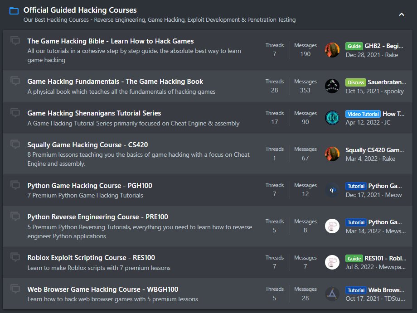
Task: Click the forum icon for Game Hacking Fundamentals
Action: coord(15,80)
